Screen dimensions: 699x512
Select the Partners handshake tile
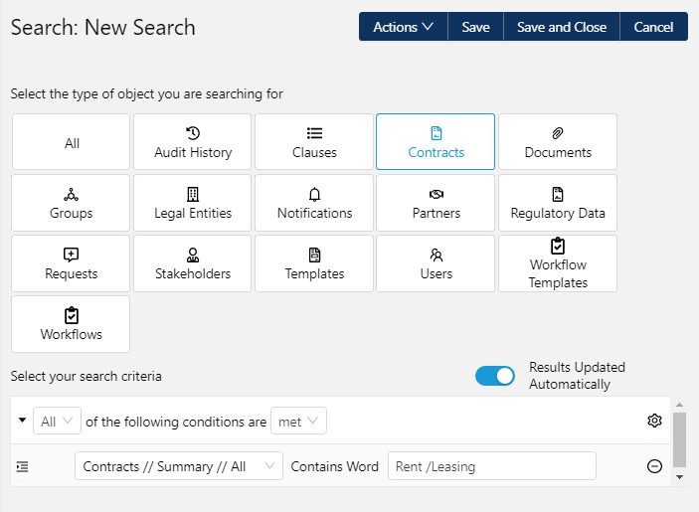(436, 203)
